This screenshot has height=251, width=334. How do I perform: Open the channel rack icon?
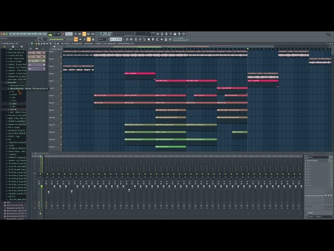pos(136,39)
